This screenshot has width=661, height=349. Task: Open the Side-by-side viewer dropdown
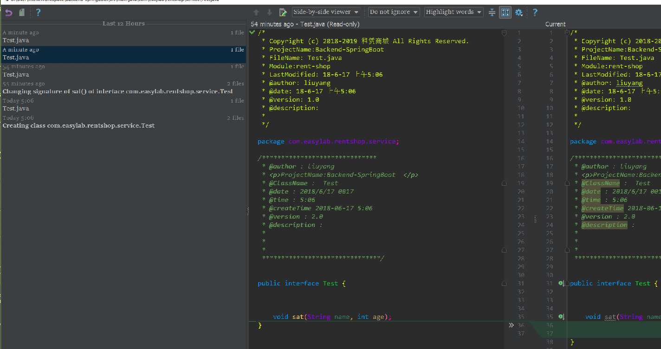327,12
